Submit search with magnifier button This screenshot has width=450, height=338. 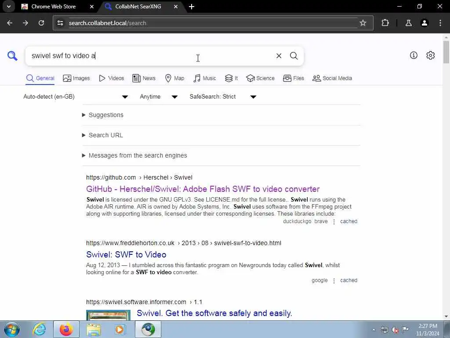pyautogui.click(x=294, y=56)
